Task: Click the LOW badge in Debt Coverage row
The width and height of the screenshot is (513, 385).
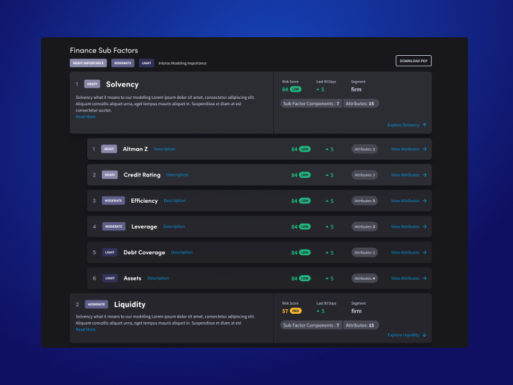Action: pos(305,252)
